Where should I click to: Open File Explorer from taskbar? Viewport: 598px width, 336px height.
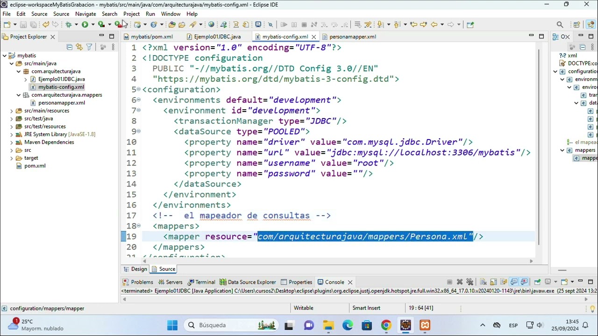(x=328, y=325)
